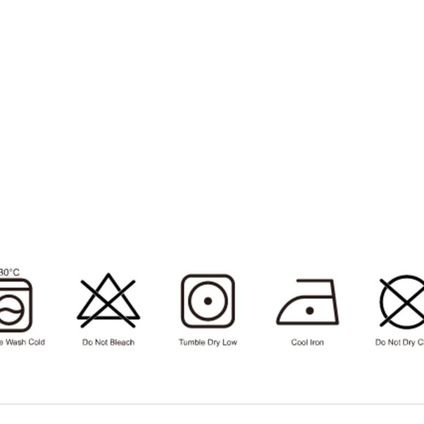
Task: Select the iron care symbol
Action: pos(308,301)
